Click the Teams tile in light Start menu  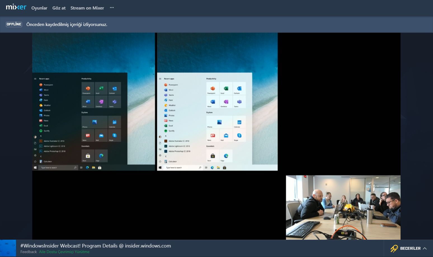(x=239, y=102)
